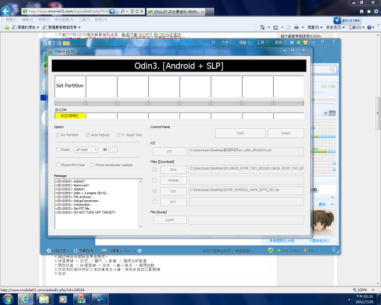381x305 pixels.
Task: Open favorites with the star icon at top right
Action: click(369, 11)
